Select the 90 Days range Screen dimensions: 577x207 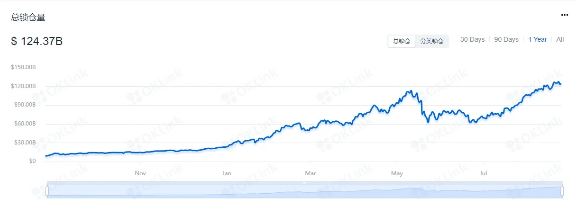(x=506, y=40)
